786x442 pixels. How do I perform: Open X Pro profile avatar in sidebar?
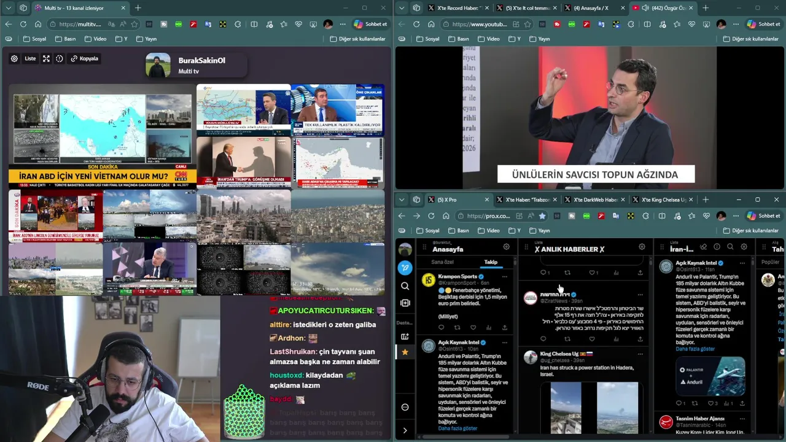(x=405, y=249)
